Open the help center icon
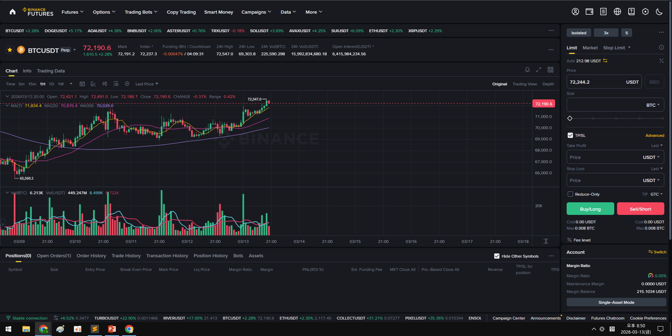Image resolution: width=672 pixels, height=336 pixels. click(x=631, y=12)
